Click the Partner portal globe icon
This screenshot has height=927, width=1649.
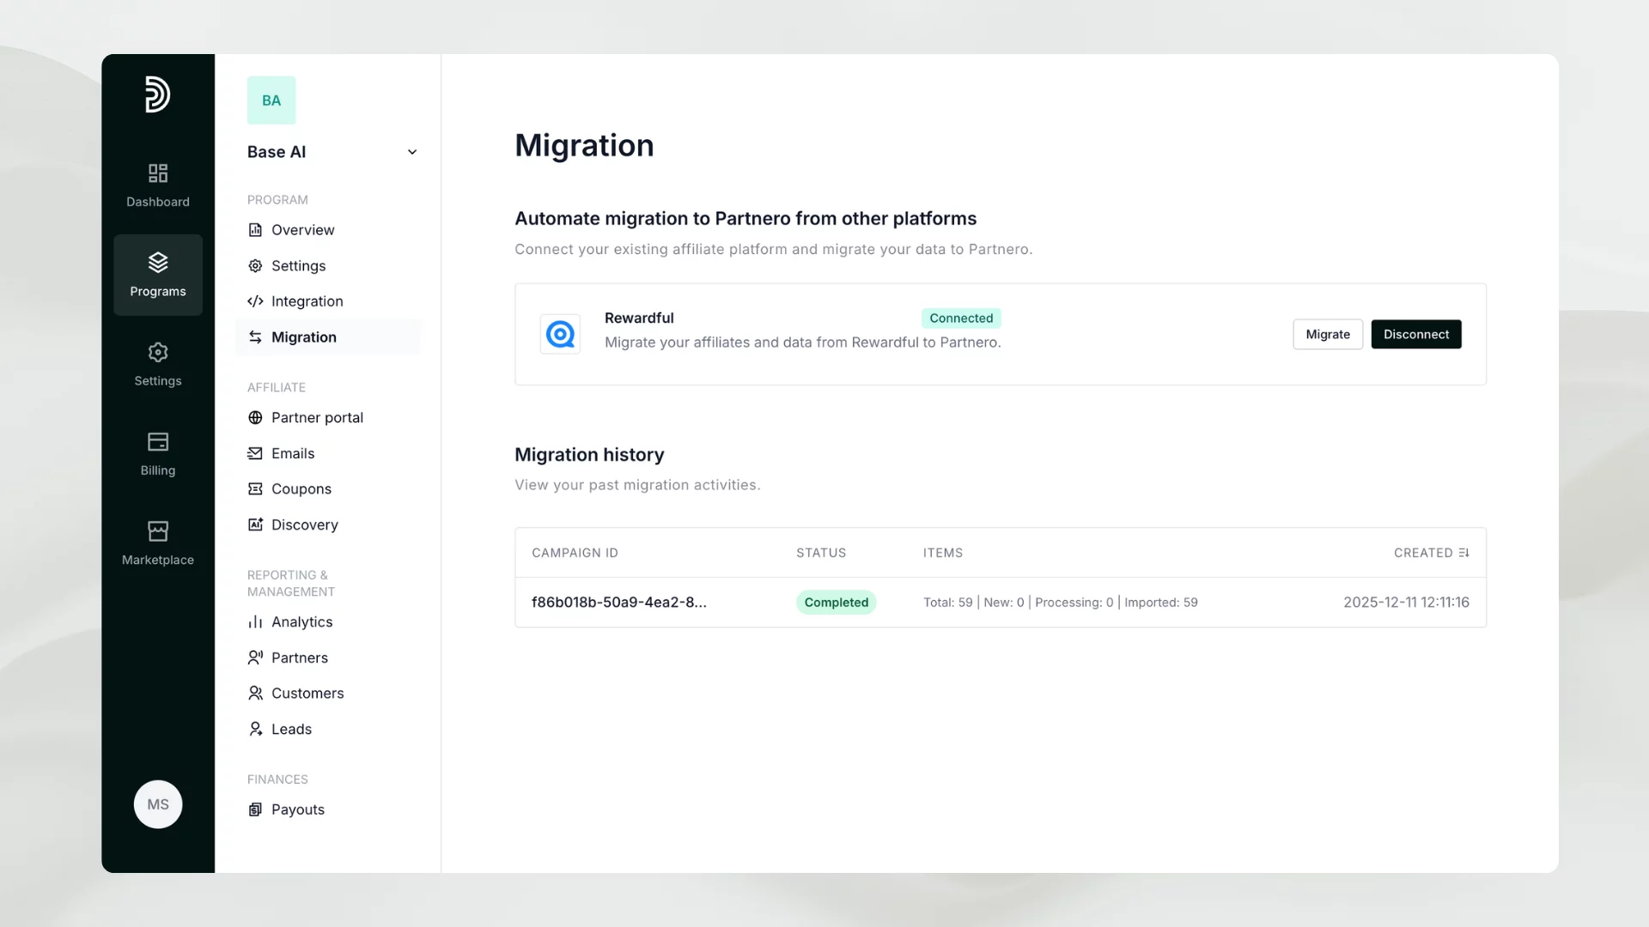[x=254, y=417]
